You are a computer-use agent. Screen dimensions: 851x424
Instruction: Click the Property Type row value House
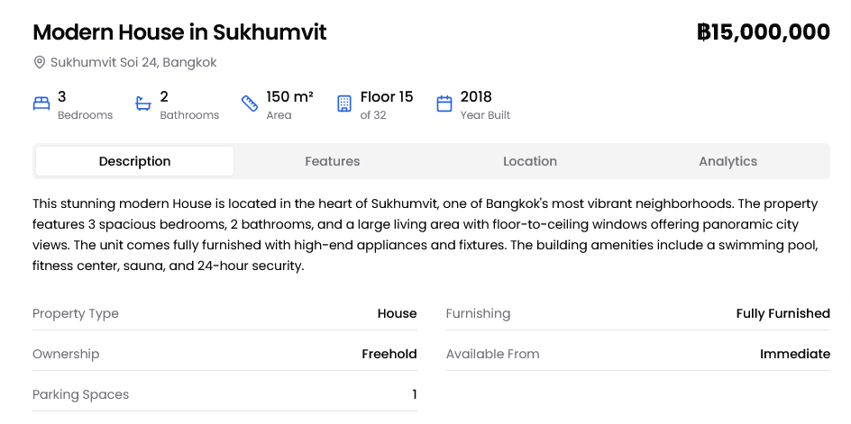pos(397,313)
